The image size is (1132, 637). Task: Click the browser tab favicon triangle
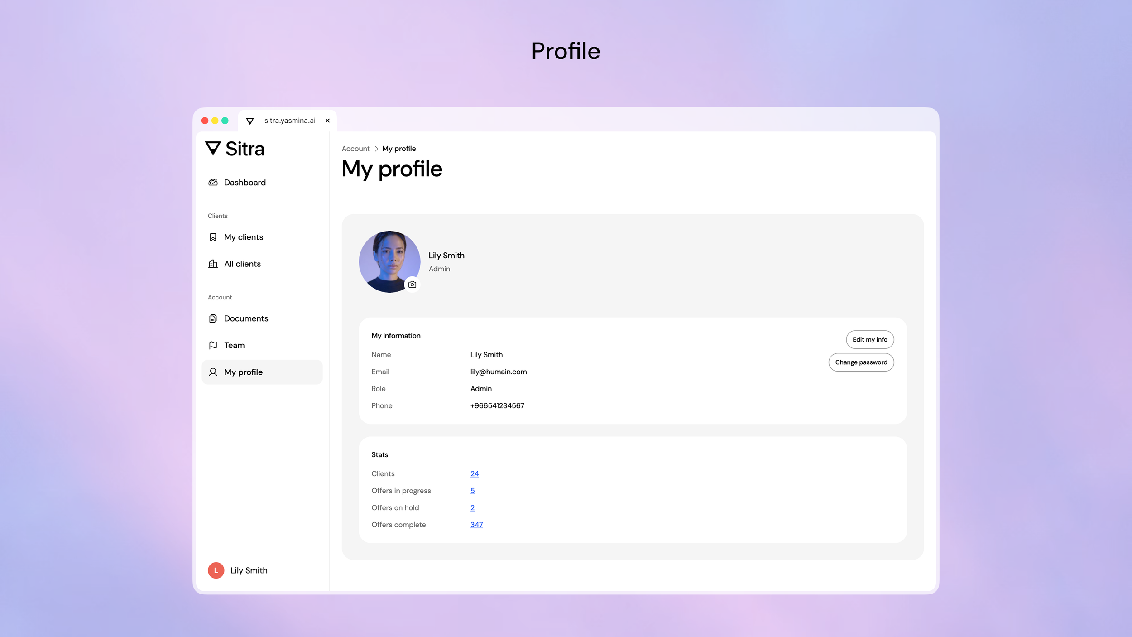point(250,121)
